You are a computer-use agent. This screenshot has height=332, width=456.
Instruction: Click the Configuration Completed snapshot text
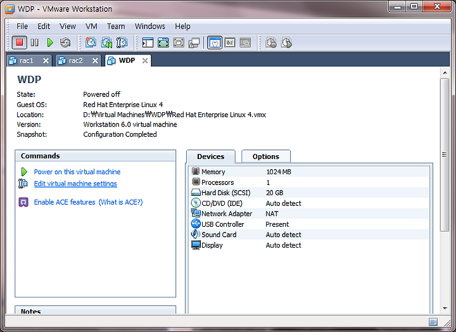click(x=120, y=134)
